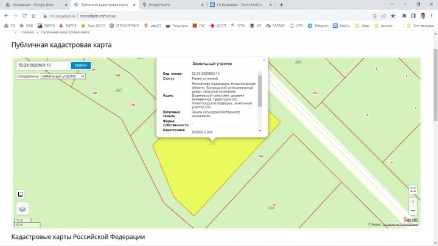Open the Chrome profile avatar

[423, 16]
